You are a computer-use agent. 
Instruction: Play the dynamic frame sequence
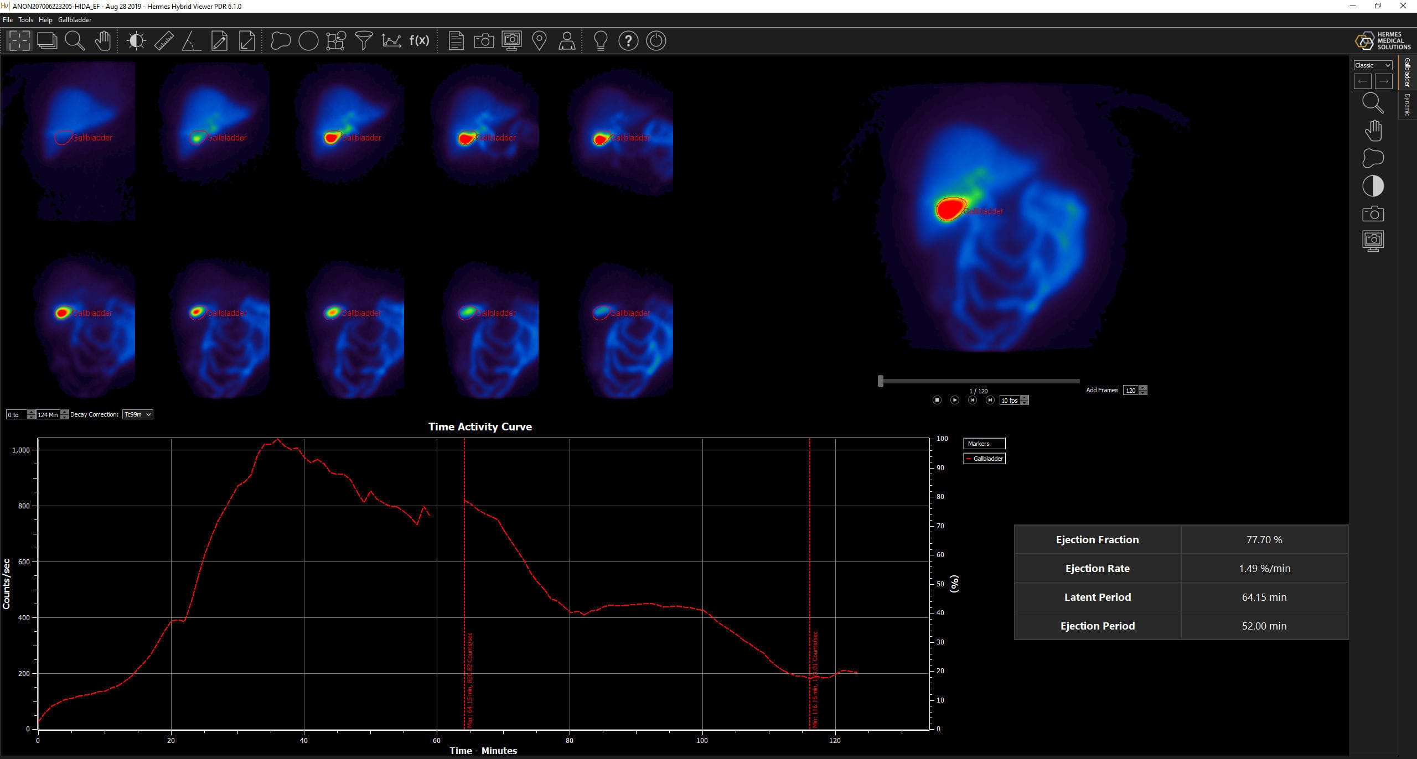[955, 400]
